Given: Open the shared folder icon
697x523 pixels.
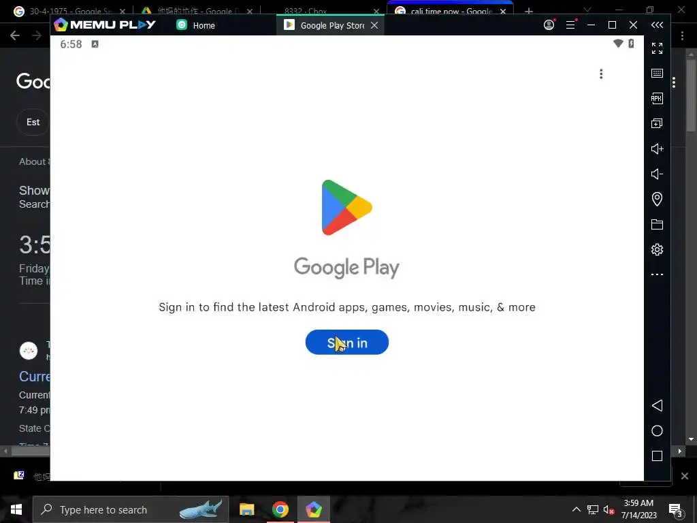Looking at the screenshot, I should (x=657, y=224).
